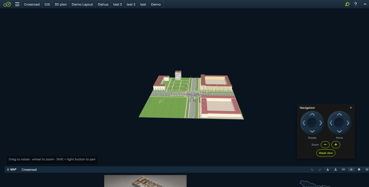Click the upload export icon
Image resolution: width=369 pixels, height=187 pixels.
coord(336,170)
